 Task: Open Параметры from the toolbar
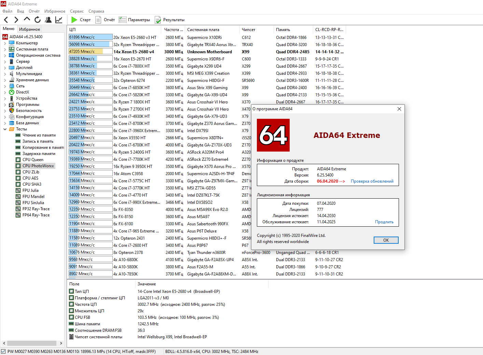[x=134, y=20]
